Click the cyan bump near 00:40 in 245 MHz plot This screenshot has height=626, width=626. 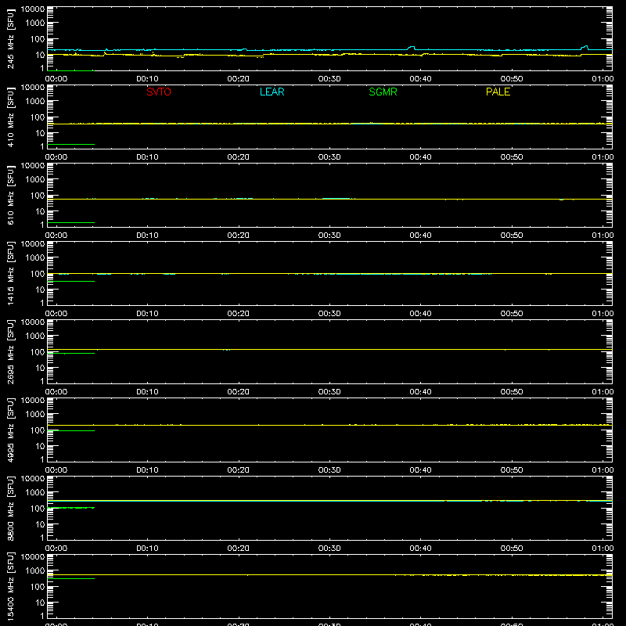coord(412,48)
